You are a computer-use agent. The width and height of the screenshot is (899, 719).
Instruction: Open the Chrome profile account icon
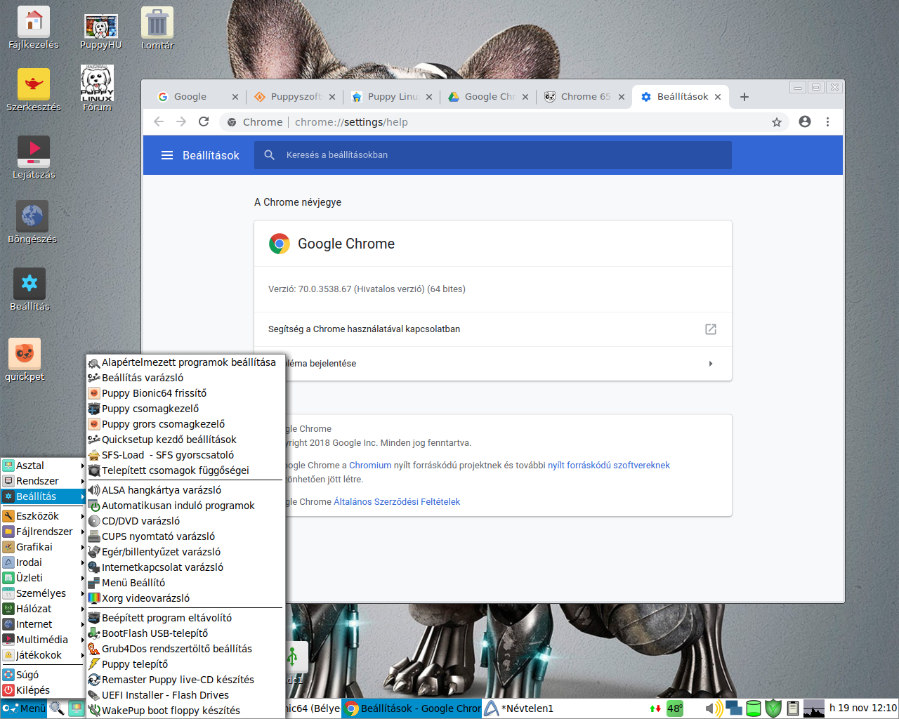point(805,121)
